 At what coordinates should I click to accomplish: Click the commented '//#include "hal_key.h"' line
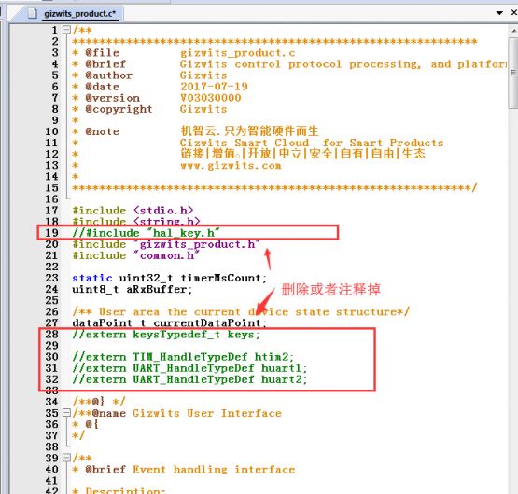(146, 233)
